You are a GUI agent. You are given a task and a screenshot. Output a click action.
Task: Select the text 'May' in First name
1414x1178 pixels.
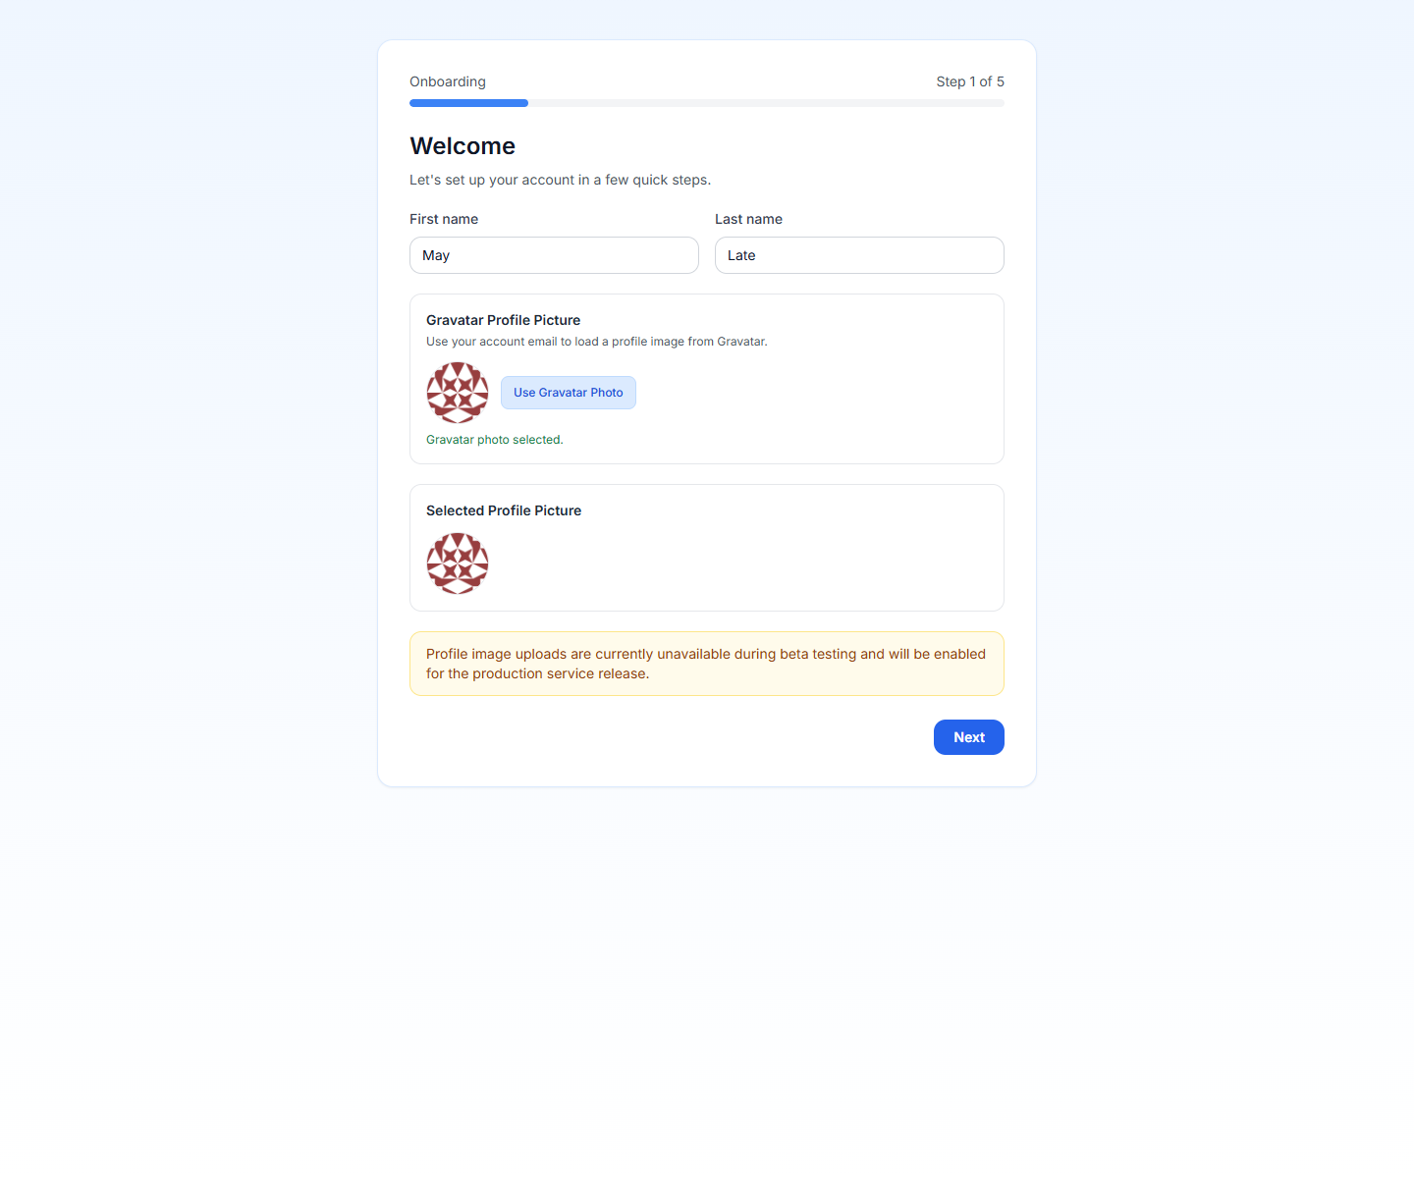(x=436, y=255)
